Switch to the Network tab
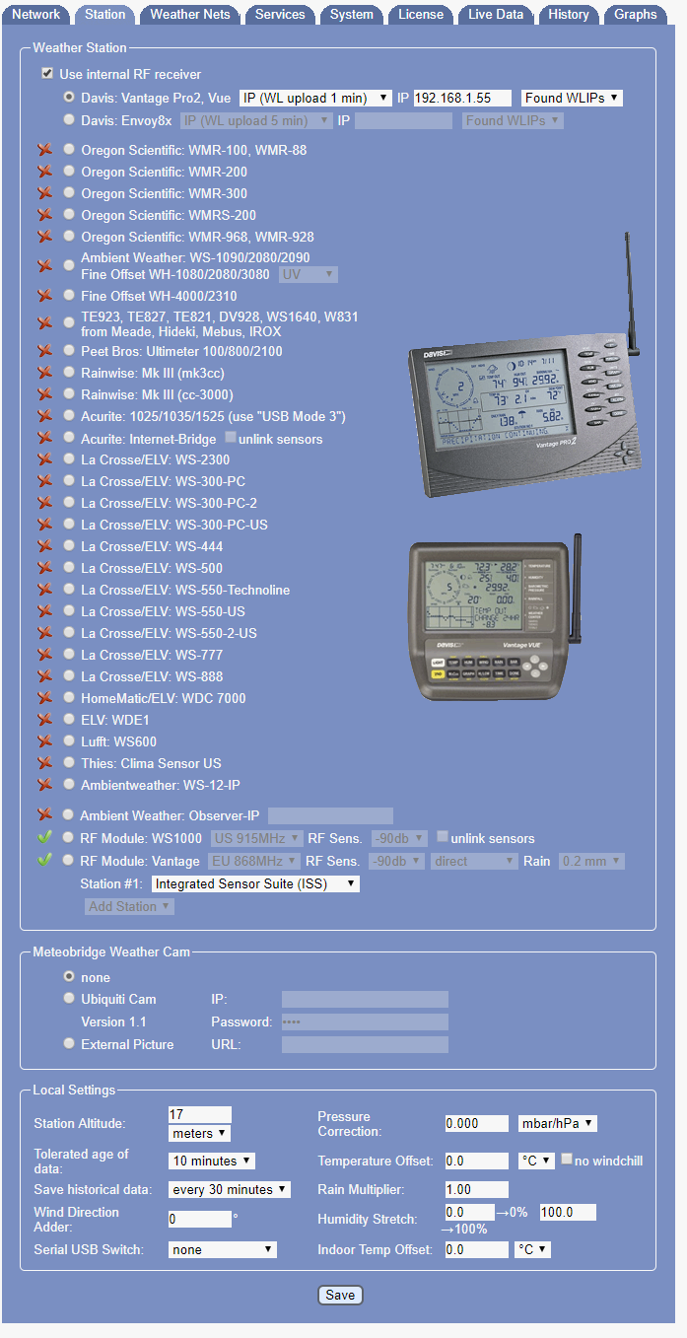The width and height of the screenshot is (687, 1338). 36,15
